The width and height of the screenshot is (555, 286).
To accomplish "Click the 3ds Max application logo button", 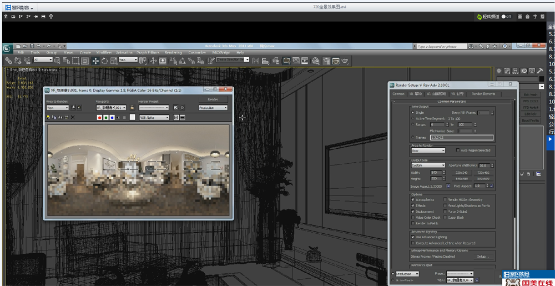I will click(8, 48).
